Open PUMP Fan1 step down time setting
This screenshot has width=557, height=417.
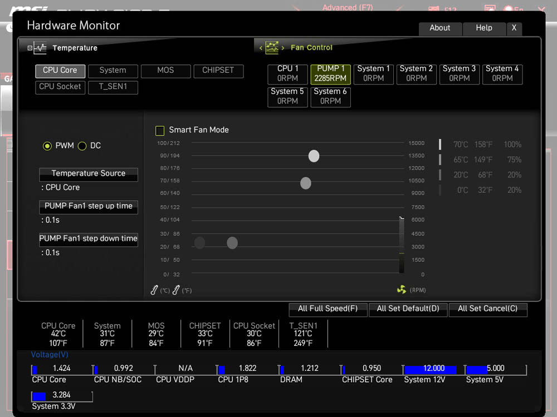pos(89,239)
